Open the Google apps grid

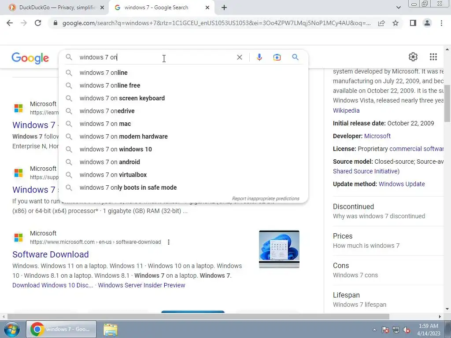[x=433, y=57]
